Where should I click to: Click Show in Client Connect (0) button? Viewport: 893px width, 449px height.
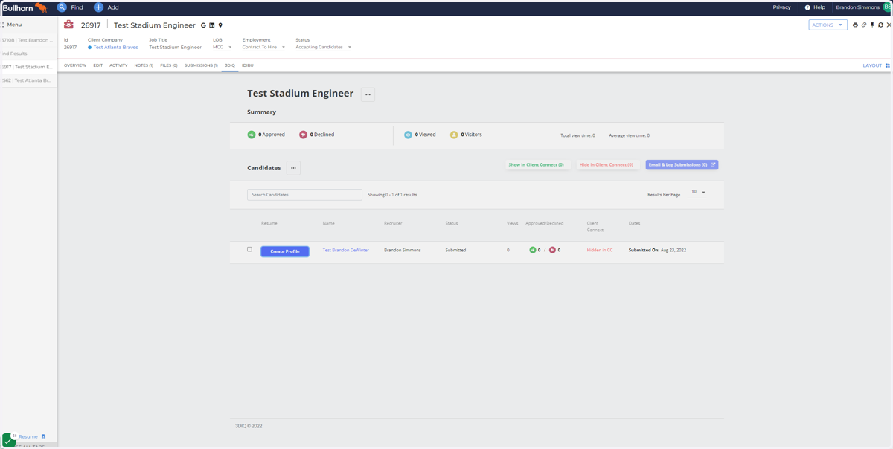coord(536,165)
